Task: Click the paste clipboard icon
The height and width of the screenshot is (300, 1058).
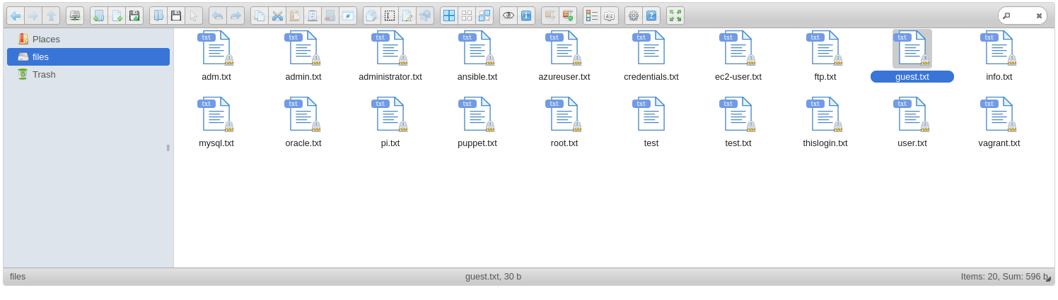Action: (295, 16)
